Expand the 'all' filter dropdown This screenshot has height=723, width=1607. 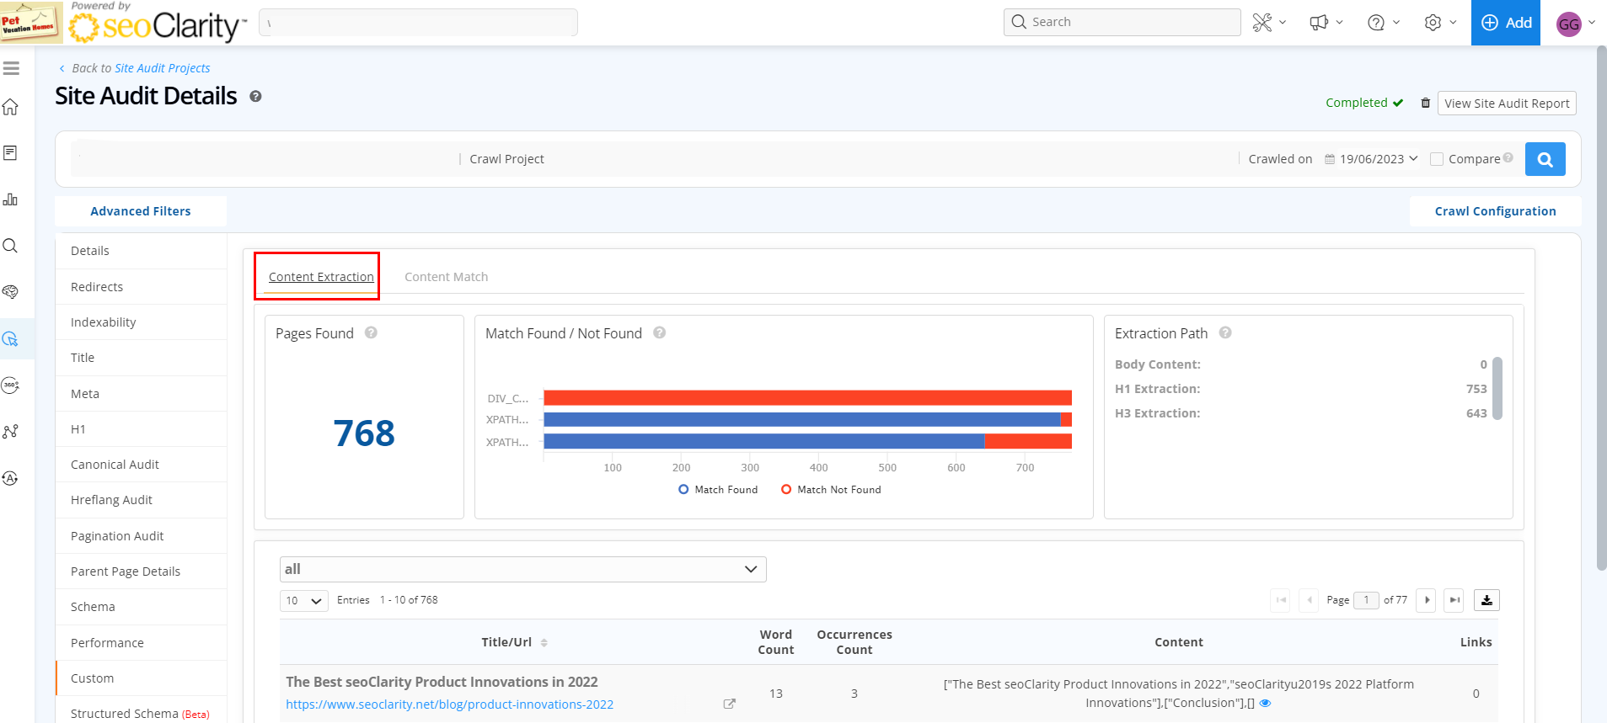(522, 569)
